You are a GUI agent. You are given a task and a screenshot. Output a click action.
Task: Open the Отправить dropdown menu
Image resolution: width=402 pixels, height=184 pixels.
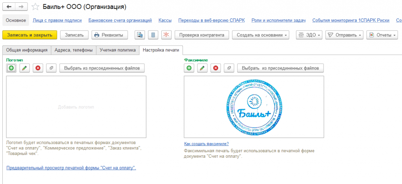(x=344, y=35)
